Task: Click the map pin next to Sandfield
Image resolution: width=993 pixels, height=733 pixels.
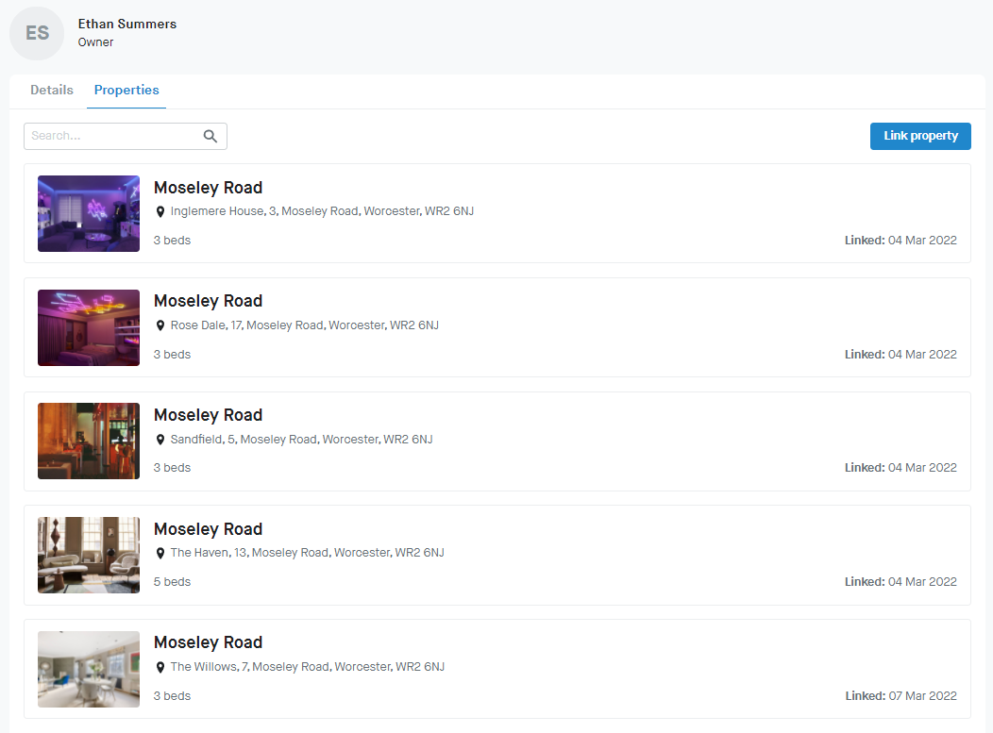Action: (160, 440)
